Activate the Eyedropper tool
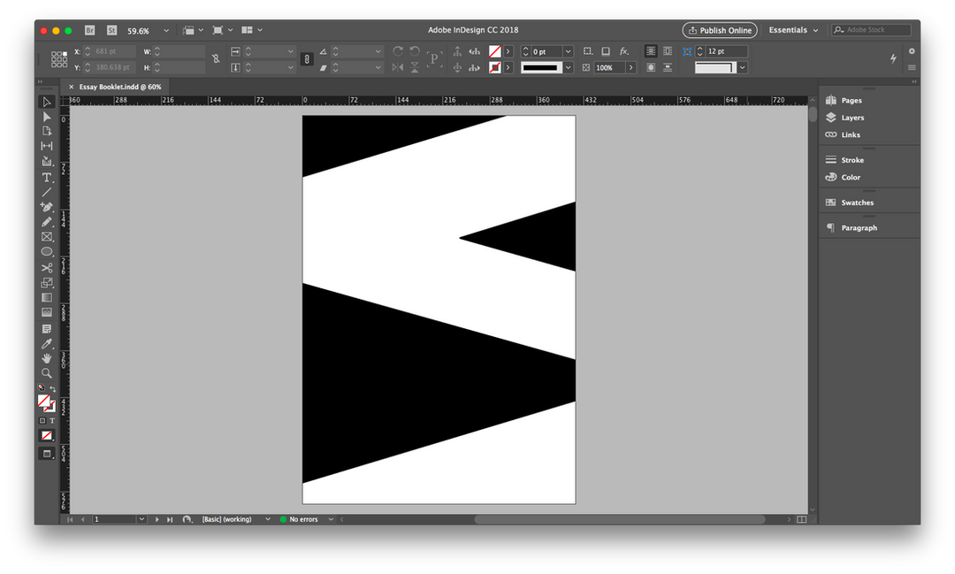Image resolution: width=955 pixels, height=574 pixels. [47, 343]
